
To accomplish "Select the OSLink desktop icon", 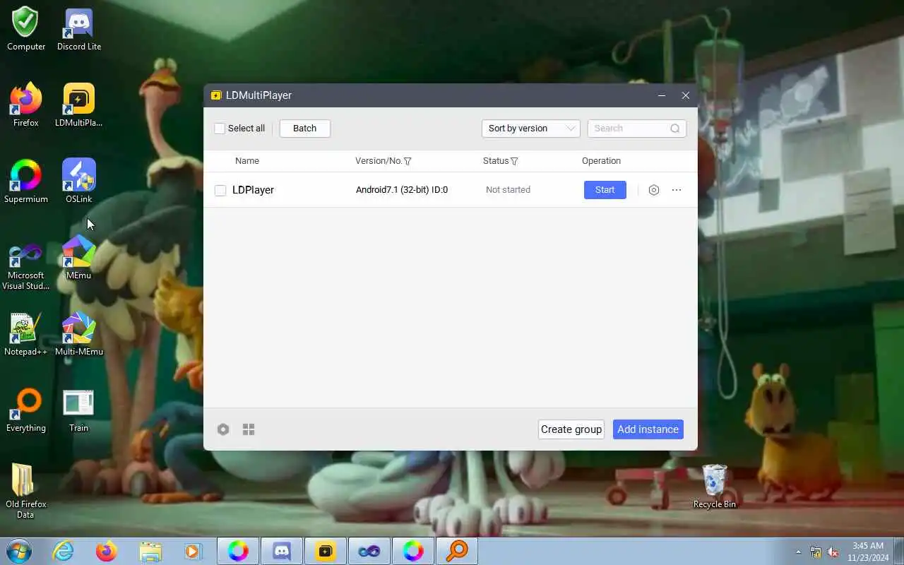I will tap(79, 182).
